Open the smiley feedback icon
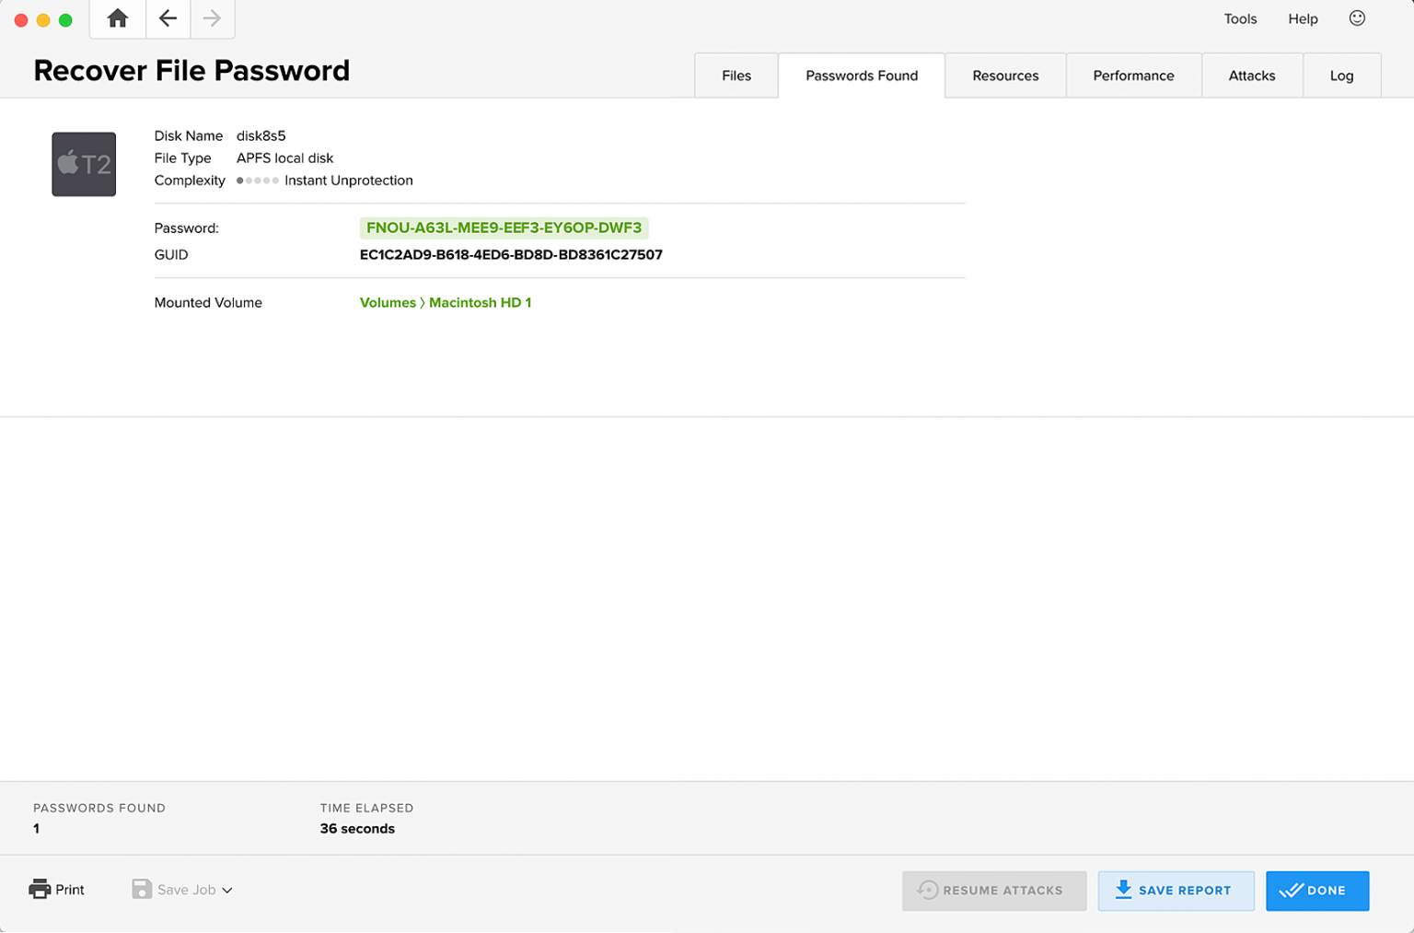The width and height of the screenshot is (1414, 933). [x=1357, y=18]
